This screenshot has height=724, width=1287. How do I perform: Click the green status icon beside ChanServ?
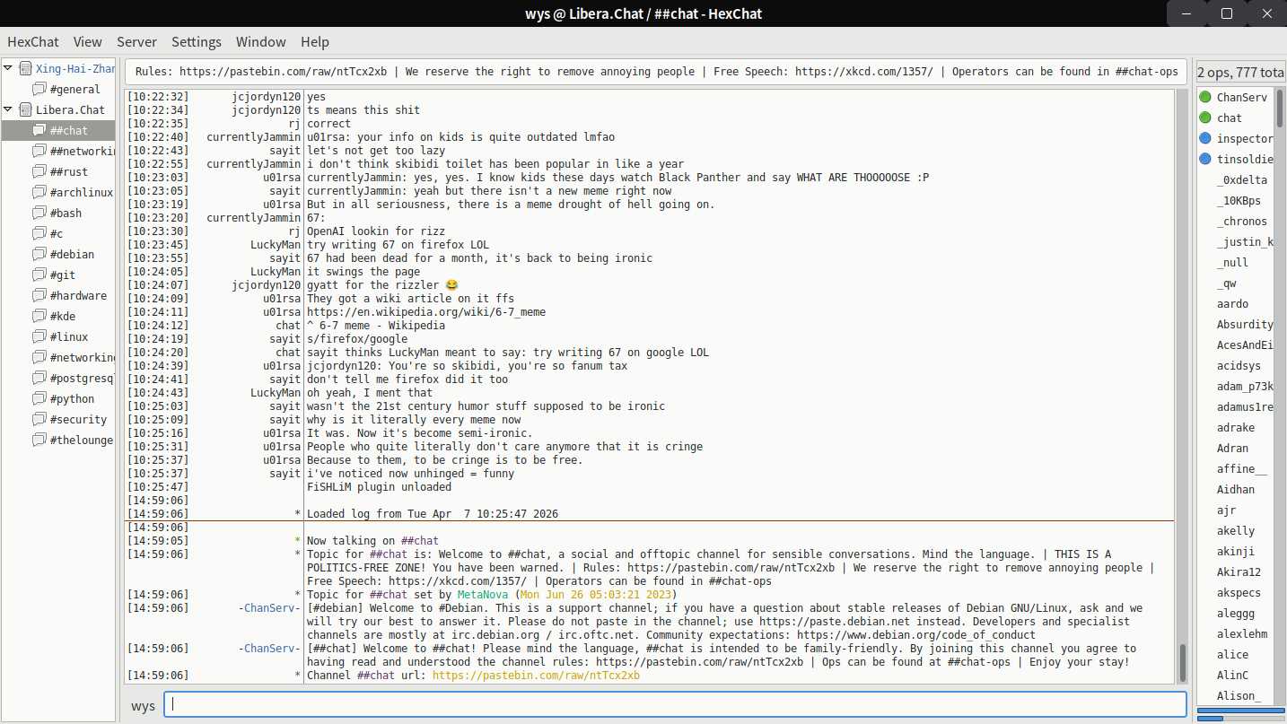tap(1205, 97)
